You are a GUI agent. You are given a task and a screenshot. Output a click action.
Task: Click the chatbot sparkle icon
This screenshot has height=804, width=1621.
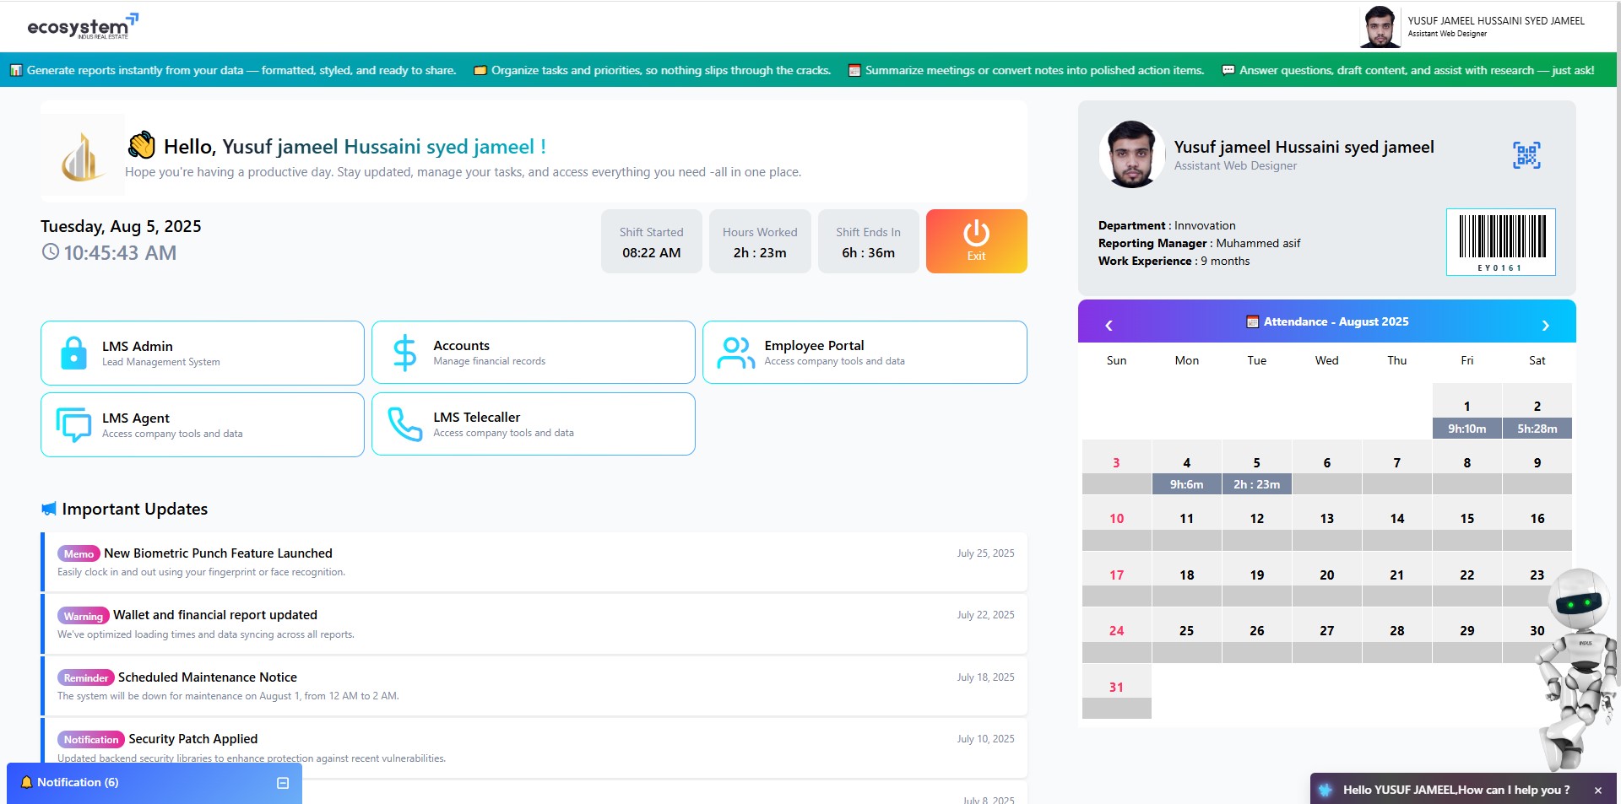pyautogui.click(x=1326, y=790)
